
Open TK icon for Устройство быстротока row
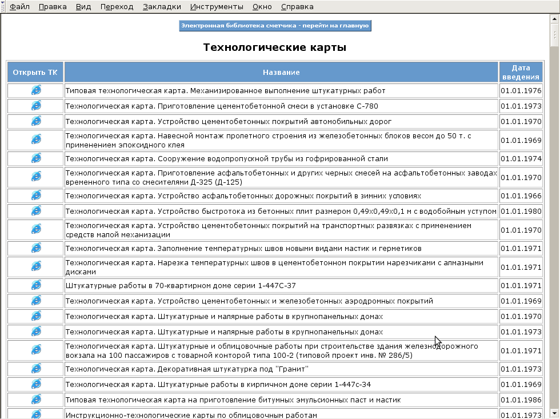click(x=36, y=211)
